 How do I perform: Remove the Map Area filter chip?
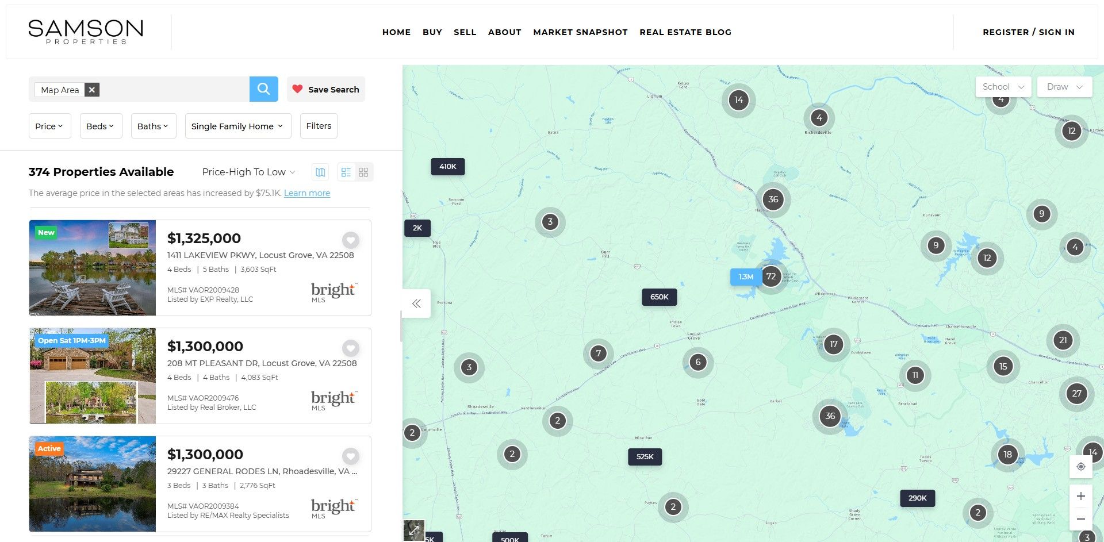(x=92, y=90)
